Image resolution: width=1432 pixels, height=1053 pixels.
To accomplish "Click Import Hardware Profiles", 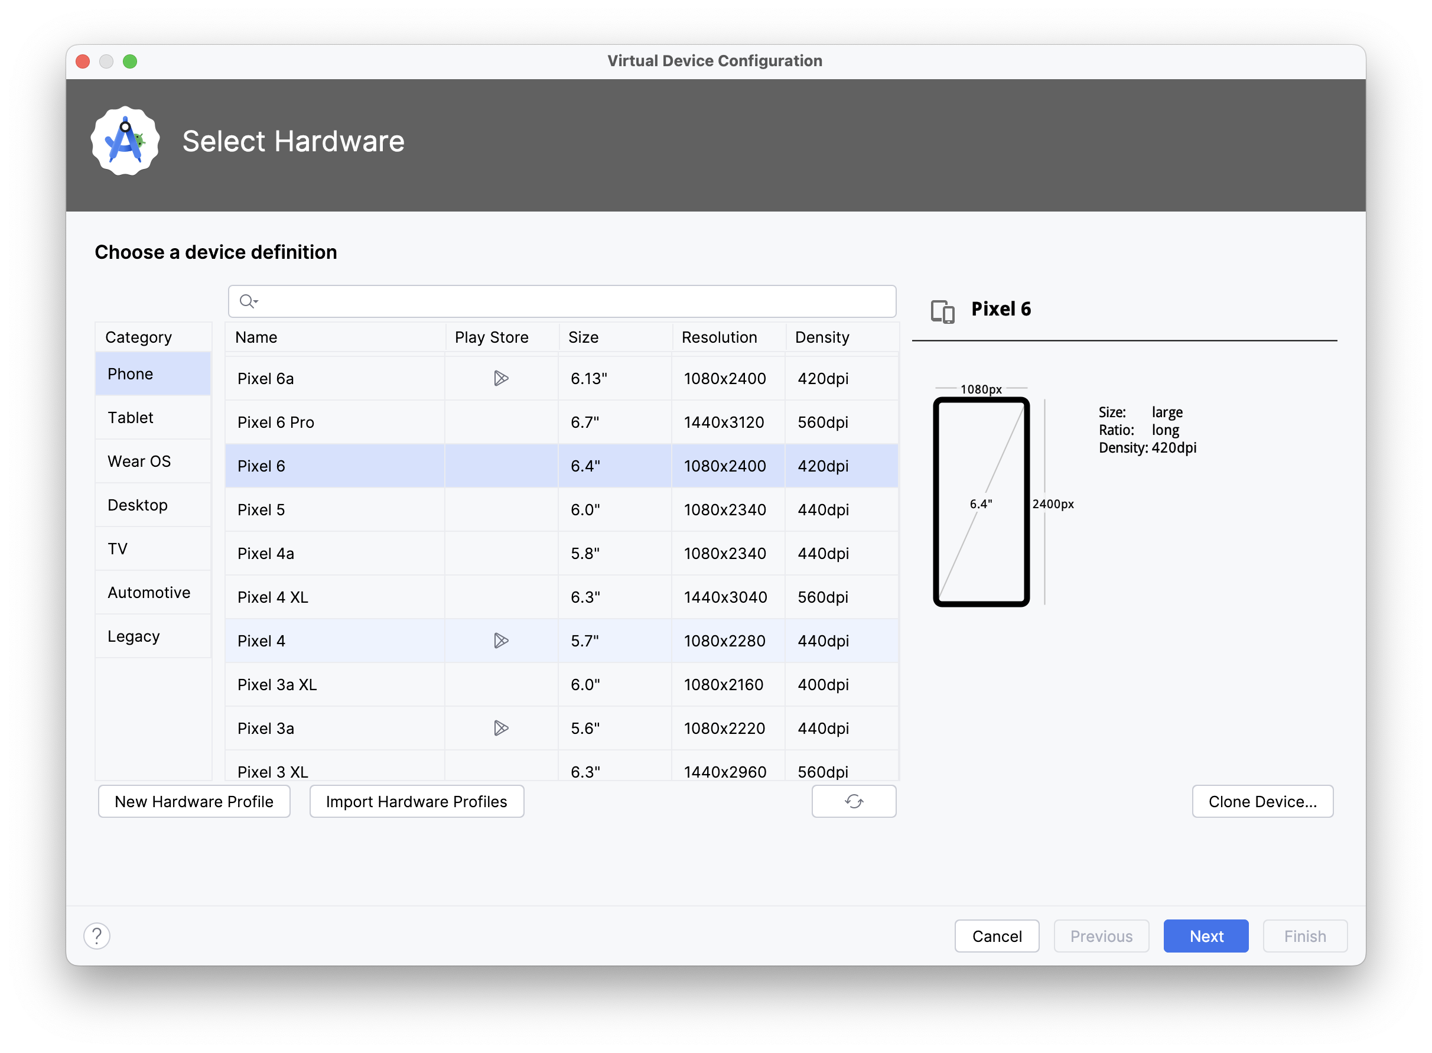I will coord(416,801).
